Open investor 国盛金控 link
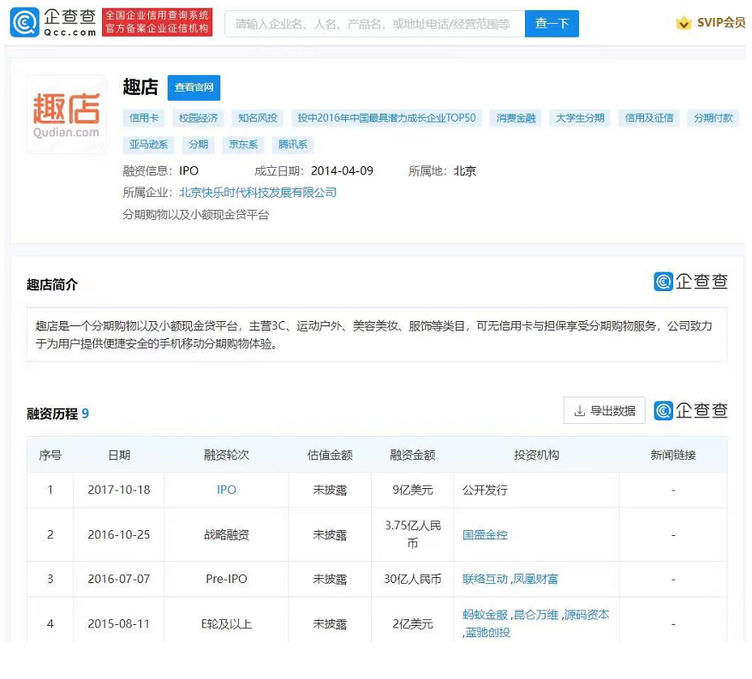 coord(485,534)
